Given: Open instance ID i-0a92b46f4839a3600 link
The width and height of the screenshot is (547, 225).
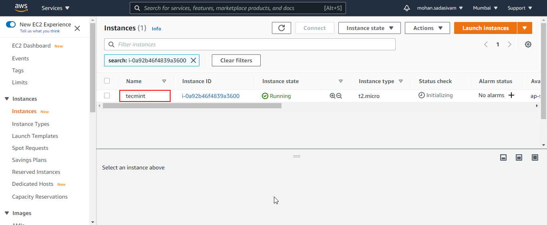Looking at the screenshot, I should [x=211, y=96].
